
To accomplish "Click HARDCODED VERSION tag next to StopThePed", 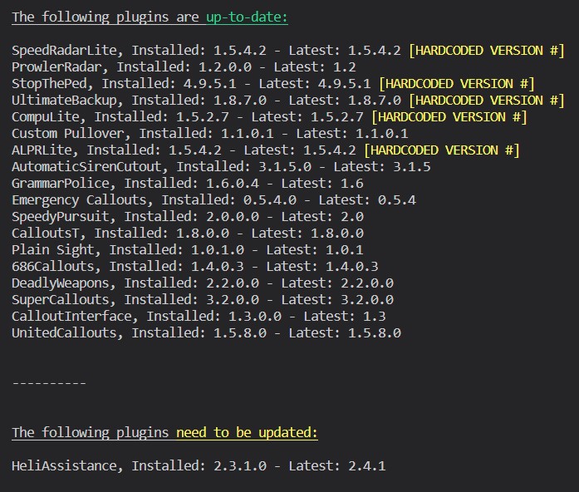I will point(456,84).
